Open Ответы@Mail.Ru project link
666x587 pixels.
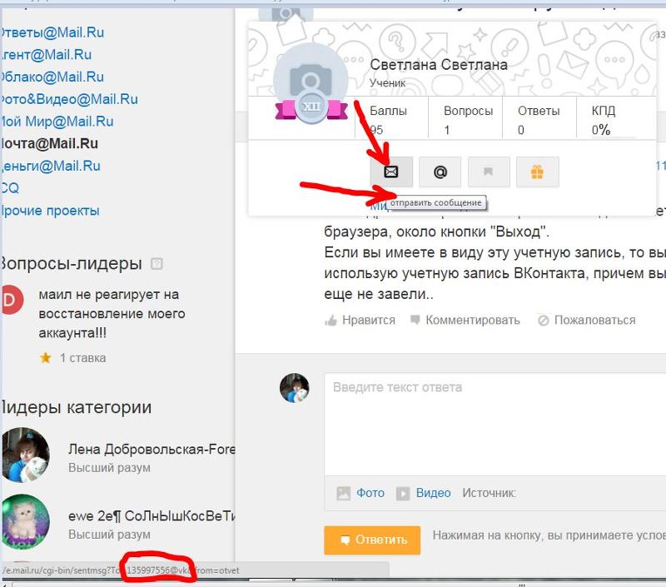point(52,32)
